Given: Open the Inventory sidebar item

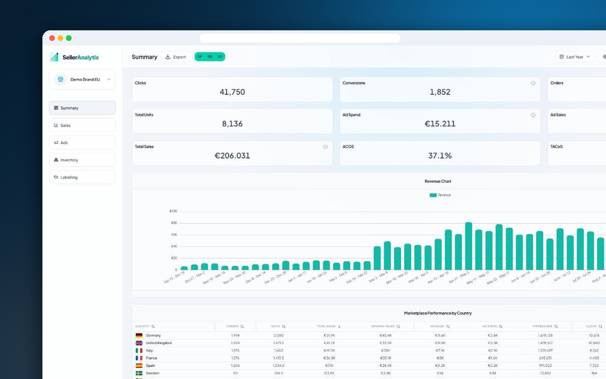Looking at the screenshot, I should pyautogui.click(x=82, y=160).
